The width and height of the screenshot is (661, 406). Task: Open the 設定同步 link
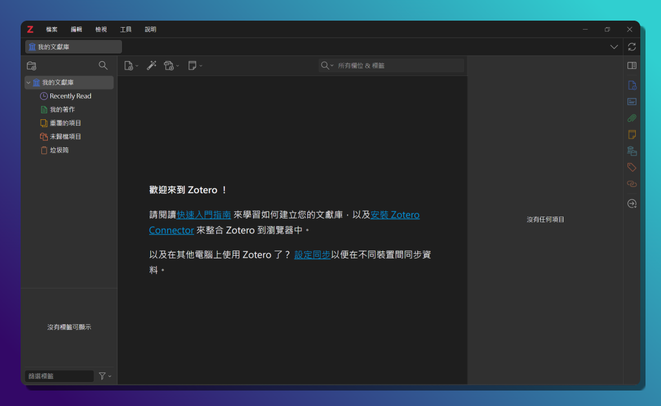coord(312,255)
